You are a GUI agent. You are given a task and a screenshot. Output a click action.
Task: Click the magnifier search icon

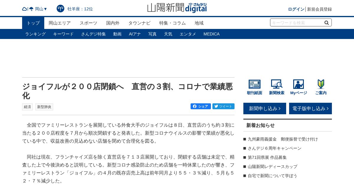click(x=327, y=22)
